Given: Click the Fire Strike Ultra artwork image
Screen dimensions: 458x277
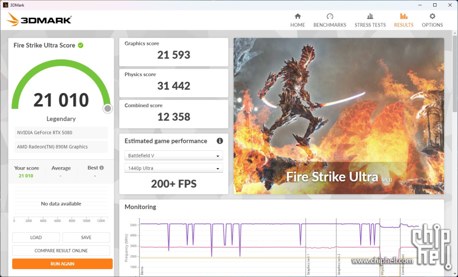Looking at the screenshot, I should click(x=339, y=116).
